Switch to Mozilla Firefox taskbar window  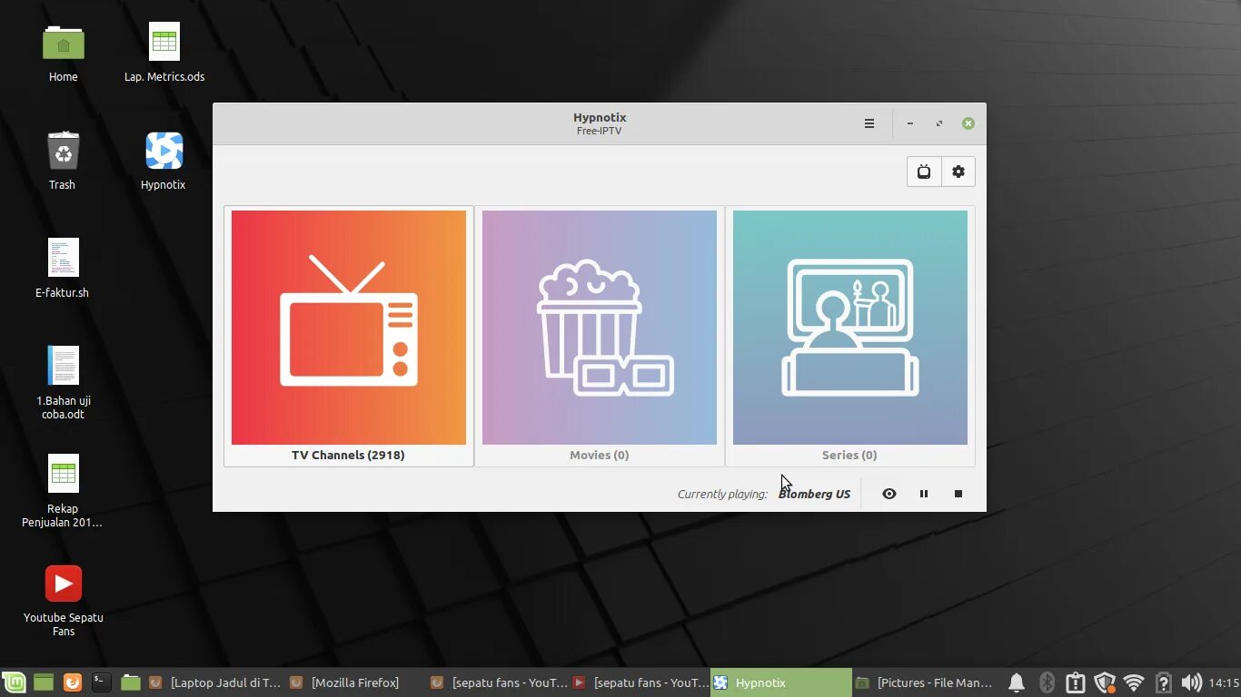click(355, 682)
